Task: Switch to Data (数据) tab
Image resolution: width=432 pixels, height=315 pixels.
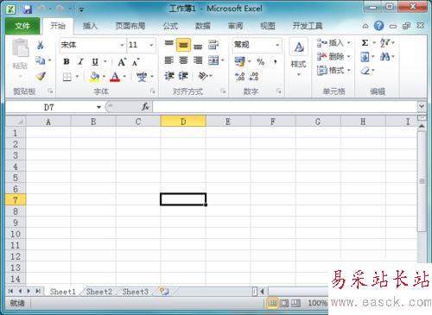Action: [202, 26]
